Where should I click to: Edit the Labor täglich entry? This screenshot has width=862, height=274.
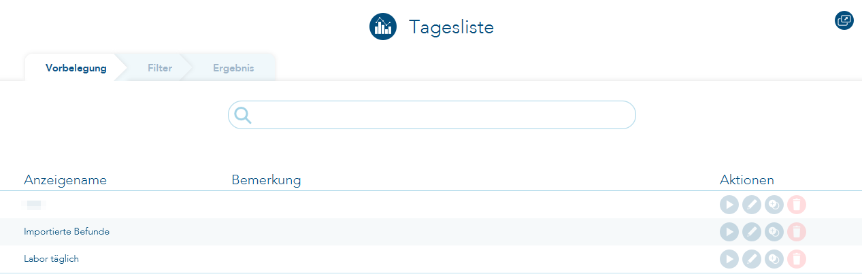coord(751,259)
